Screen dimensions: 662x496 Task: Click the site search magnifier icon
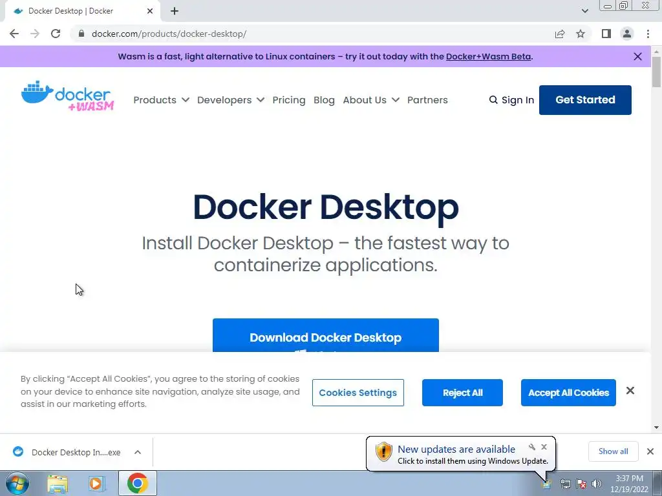pyautogui.click(x=493, y=100)
